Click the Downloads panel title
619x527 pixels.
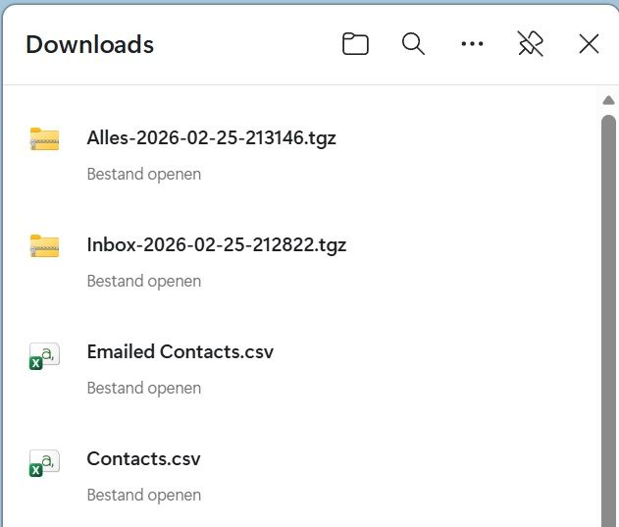point(90,44)
